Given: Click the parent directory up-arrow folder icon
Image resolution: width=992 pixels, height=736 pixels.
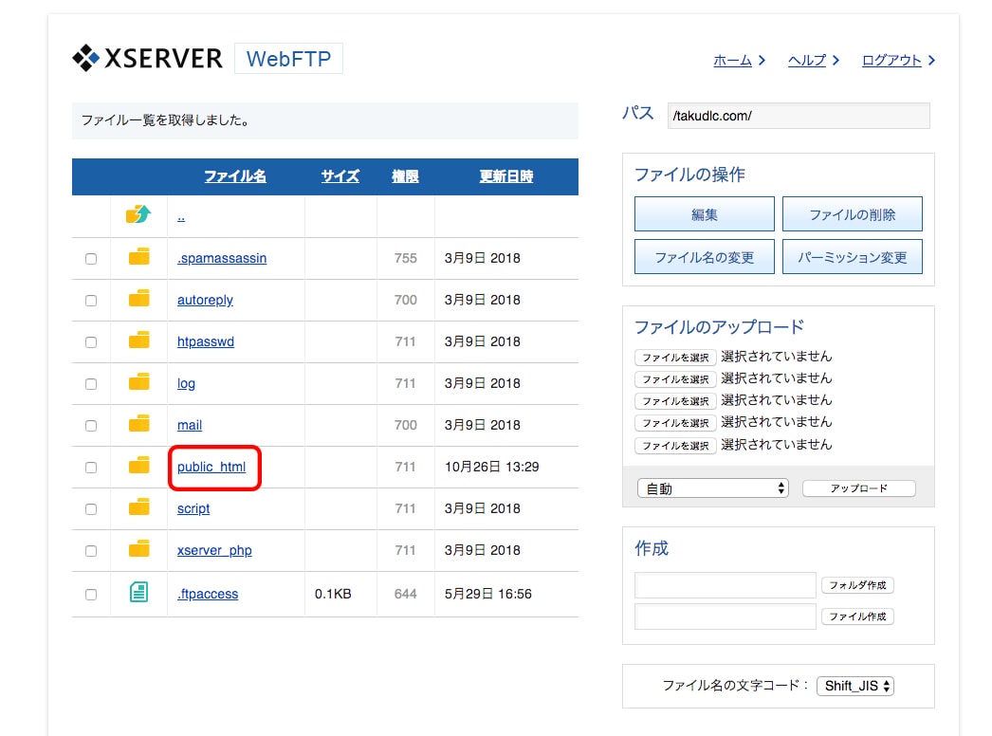Looking at the screenshot, I should pos(138,215).
